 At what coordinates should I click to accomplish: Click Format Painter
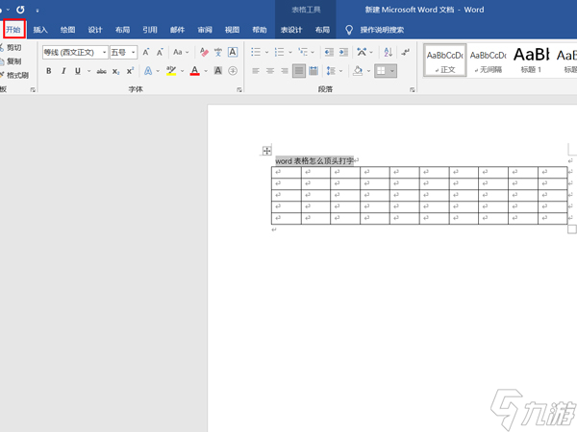pos(14,75)
